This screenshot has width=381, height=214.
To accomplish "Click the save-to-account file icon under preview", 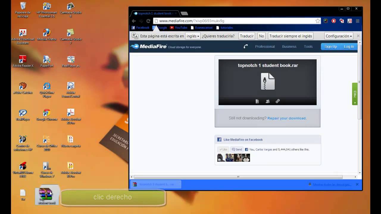I will 257,101.
